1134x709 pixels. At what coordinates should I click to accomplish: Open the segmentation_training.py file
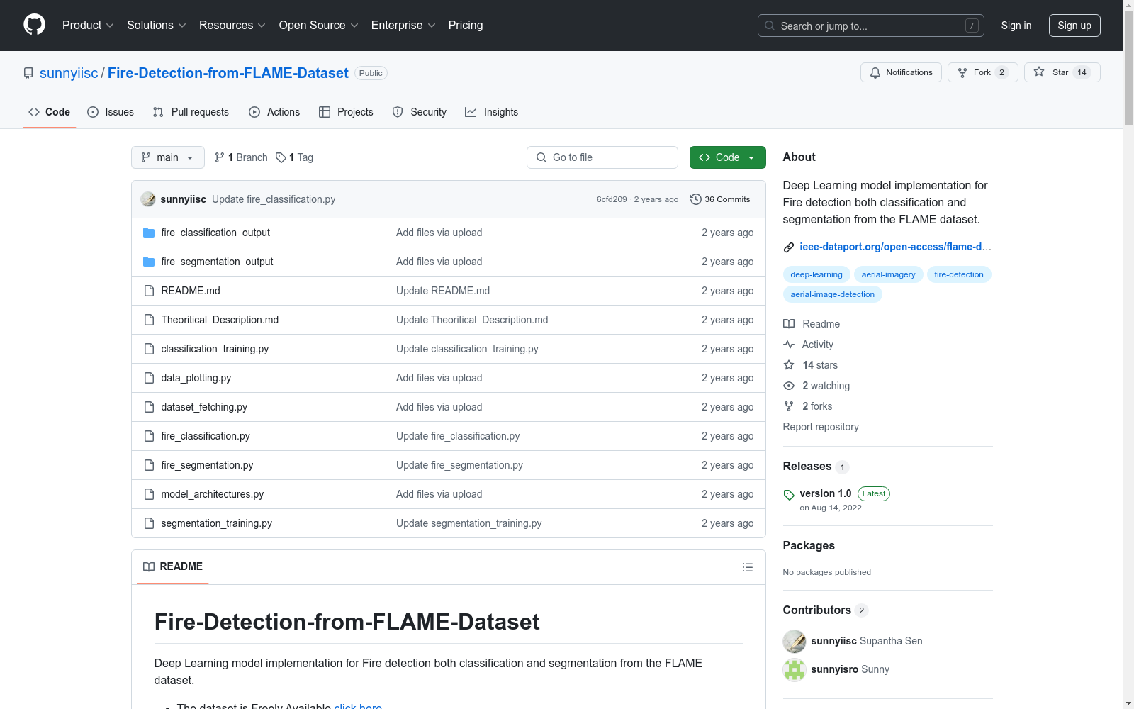point(217,523)
